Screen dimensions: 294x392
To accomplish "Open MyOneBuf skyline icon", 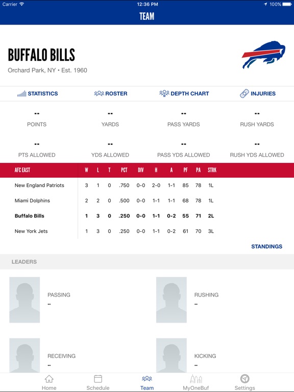I will tap(196, 379).
